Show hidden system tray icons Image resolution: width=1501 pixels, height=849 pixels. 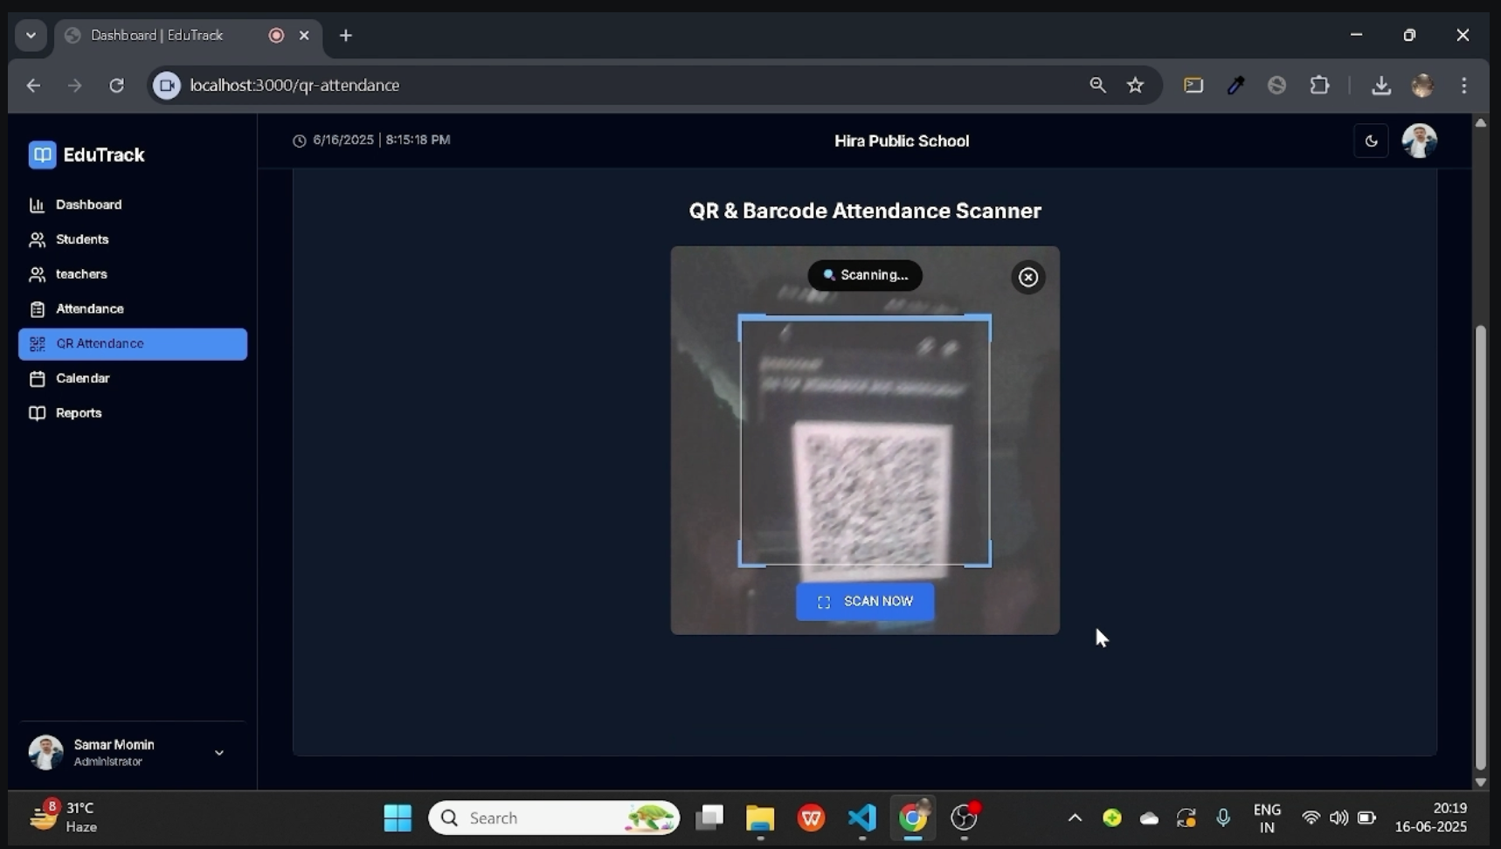1075,818
